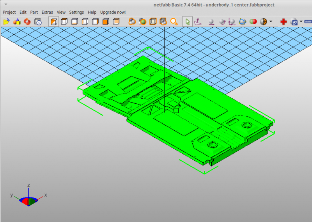Open the Edit menu
312x222 pixels.
23,12
